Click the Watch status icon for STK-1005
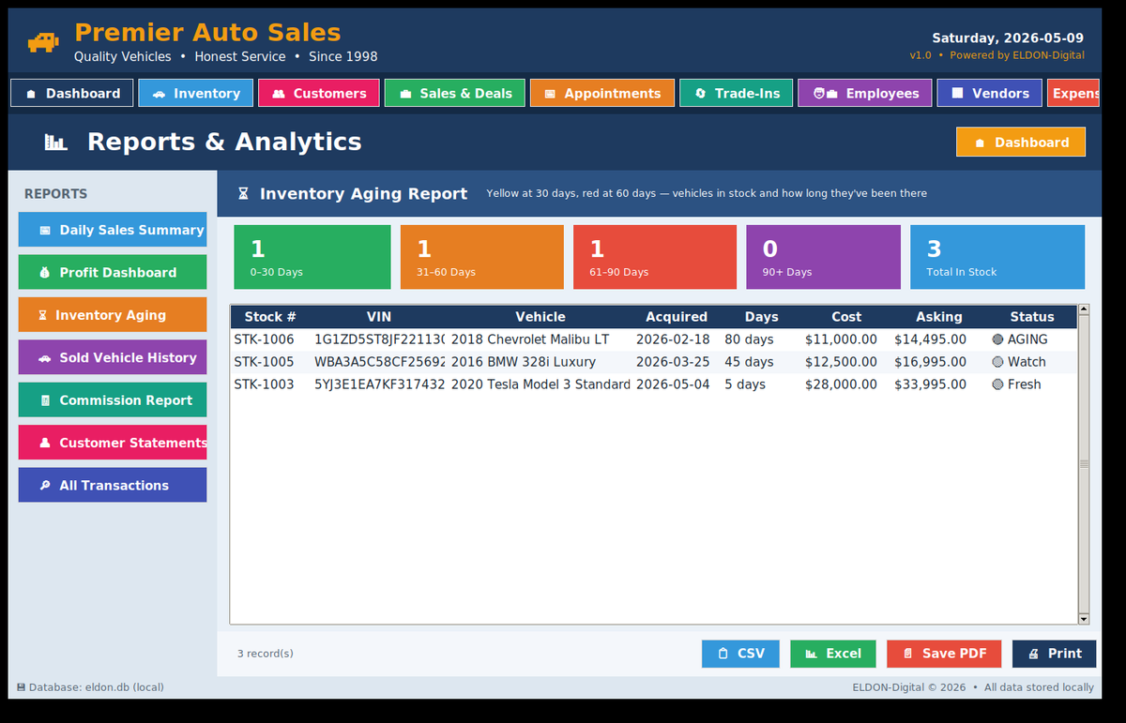 point(997,362)
